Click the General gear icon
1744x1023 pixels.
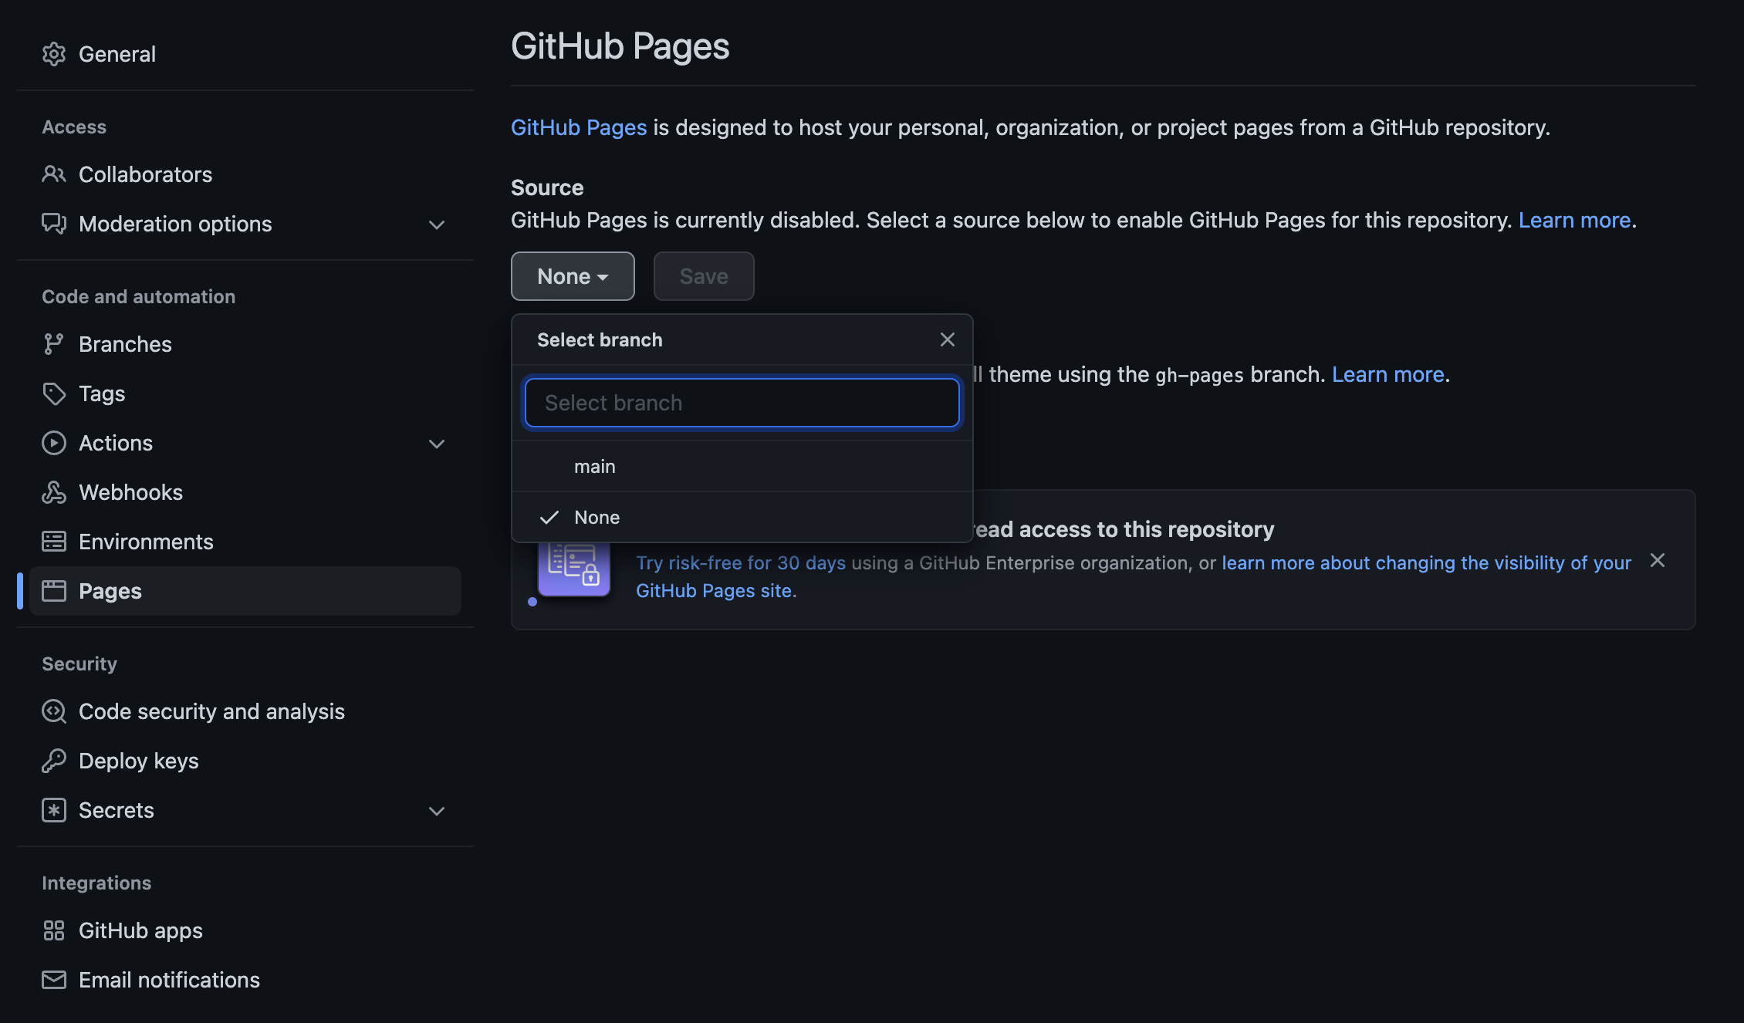[x=54, y=54]
